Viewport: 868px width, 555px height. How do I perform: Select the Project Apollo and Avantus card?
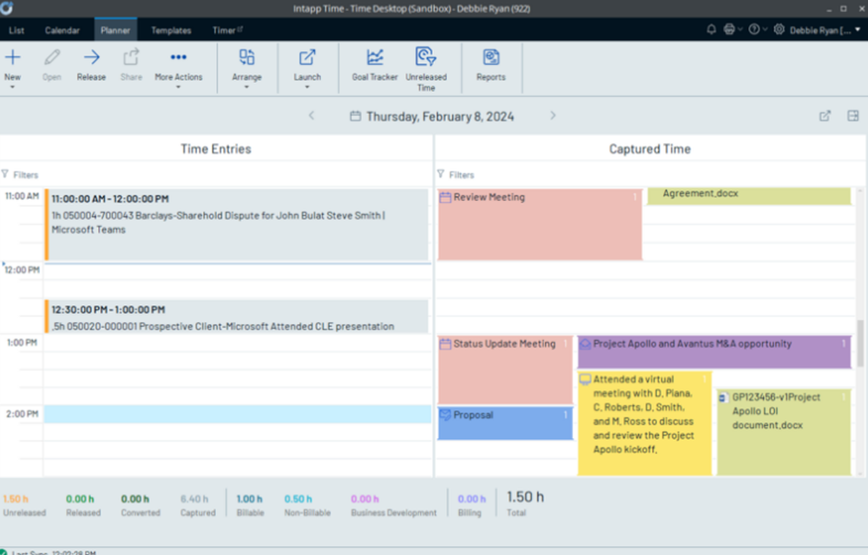pyautogui.click(x=714, y=351)
